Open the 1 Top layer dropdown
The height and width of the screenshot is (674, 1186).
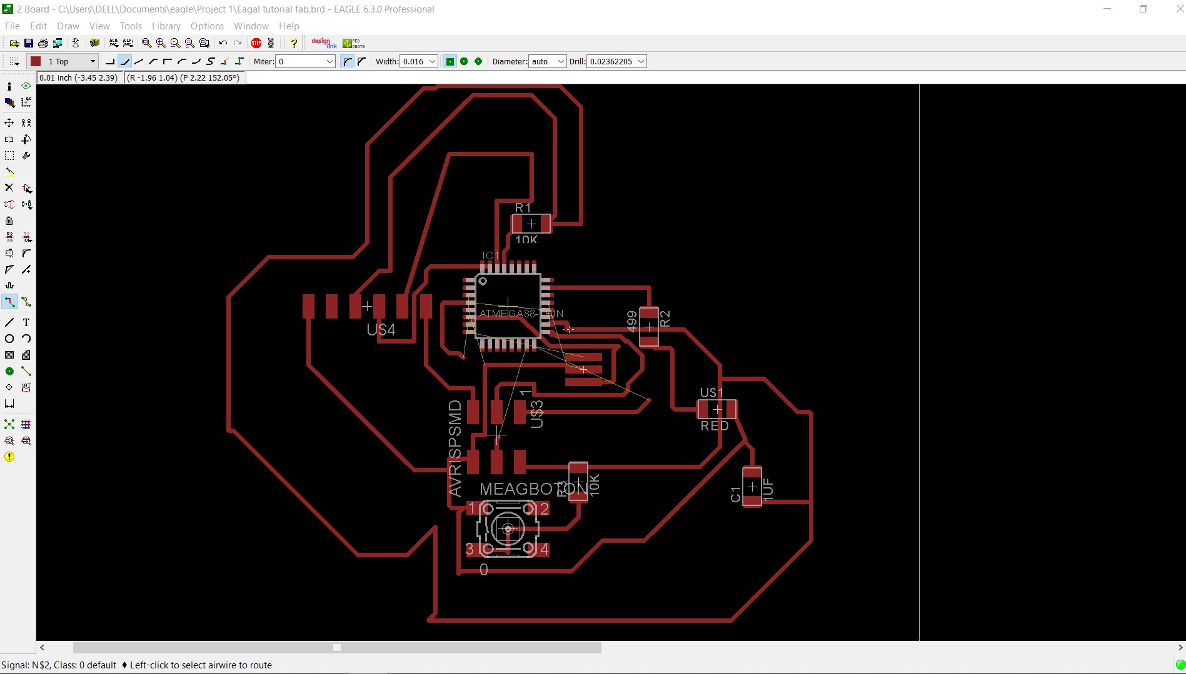coord(91,61)
